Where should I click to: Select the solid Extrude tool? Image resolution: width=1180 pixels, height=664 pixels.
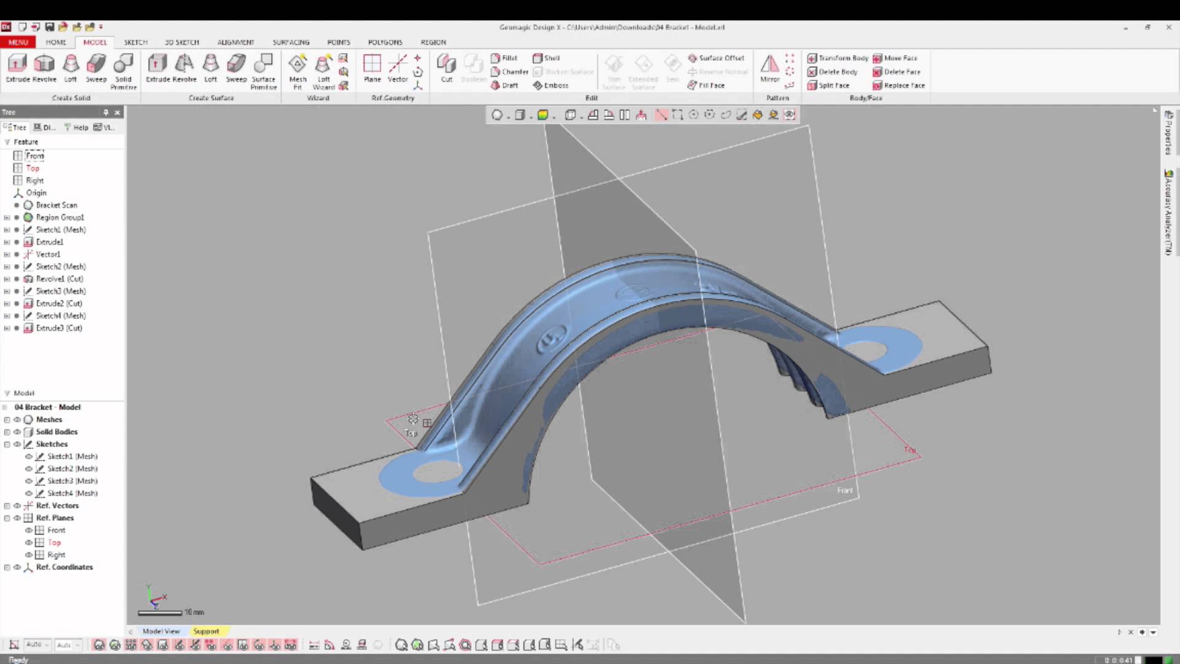point(18,68)
